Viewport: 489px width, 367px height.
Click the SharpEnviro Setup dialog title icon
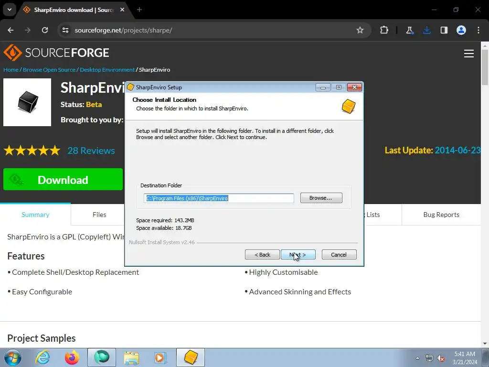pos(131,87)
